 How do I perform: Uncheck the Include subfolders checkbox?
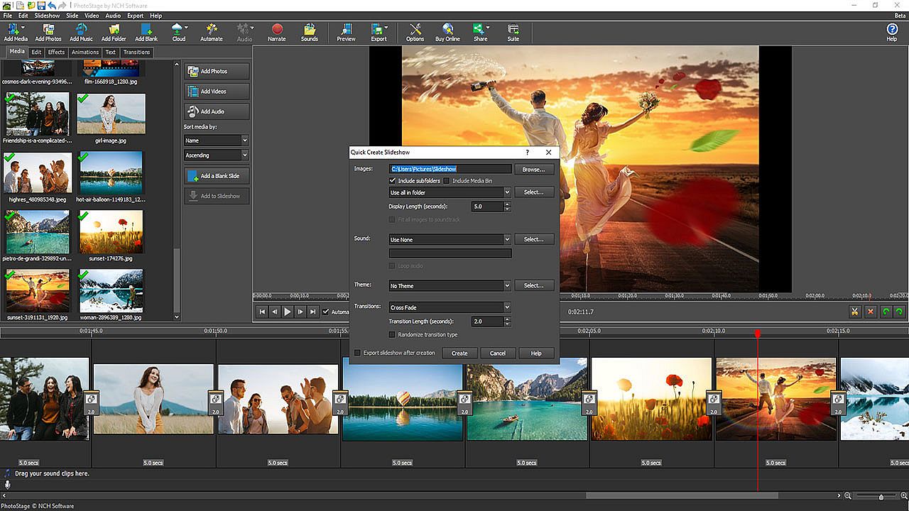point(393,181)
